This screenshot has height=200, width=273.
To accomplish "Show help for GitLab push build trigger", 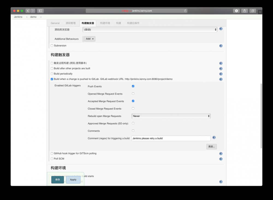I will 221,79.
